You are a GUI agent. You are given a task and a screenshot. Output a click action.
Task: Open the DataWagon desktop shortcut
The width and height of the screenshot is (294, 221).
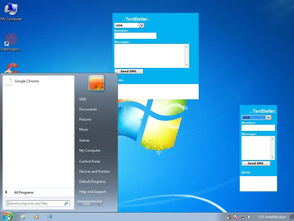click(11, 42)
